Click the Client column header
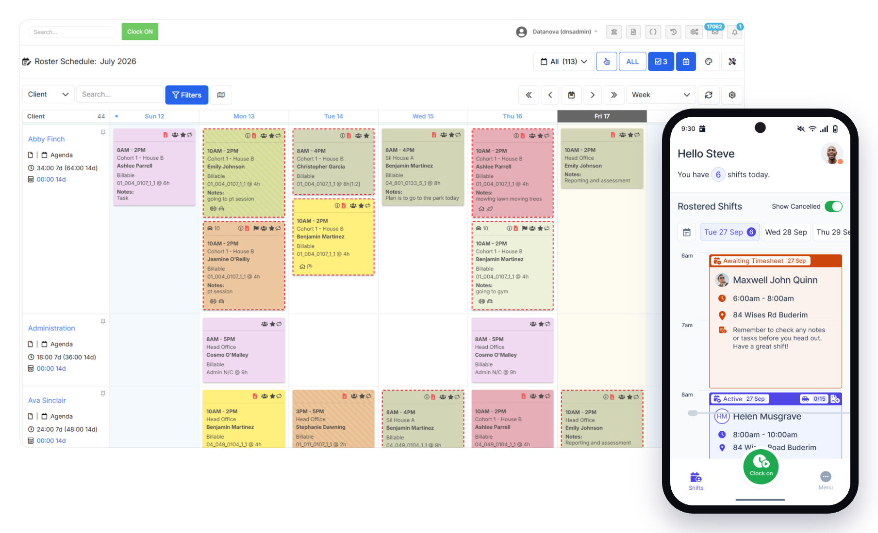878x533 pixels. point(36,116)
